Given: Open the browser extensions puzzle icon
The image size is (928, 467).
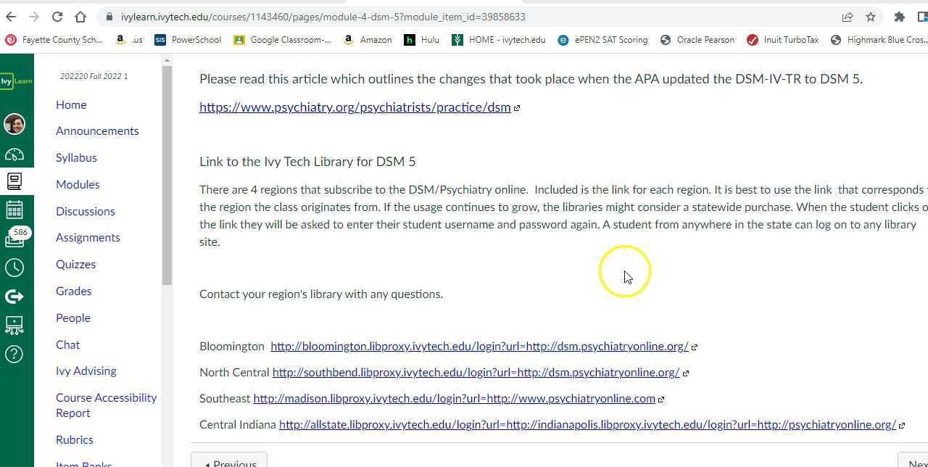Looking at the screenshot, I should pos(898,17).
